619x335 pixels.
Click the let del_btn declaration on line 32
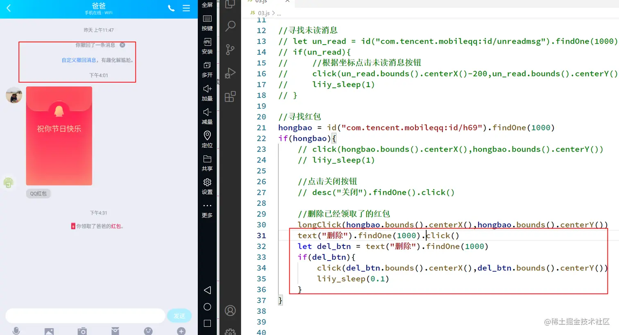(393, 246)
